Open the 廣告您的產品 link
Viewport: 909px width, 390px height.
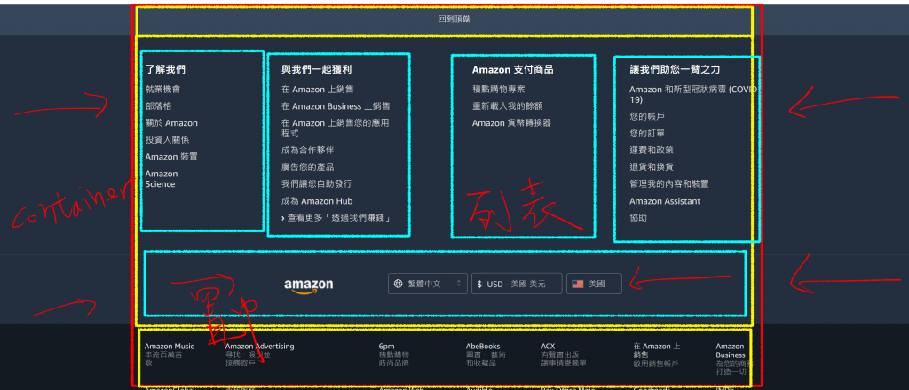tap(307, 168)
